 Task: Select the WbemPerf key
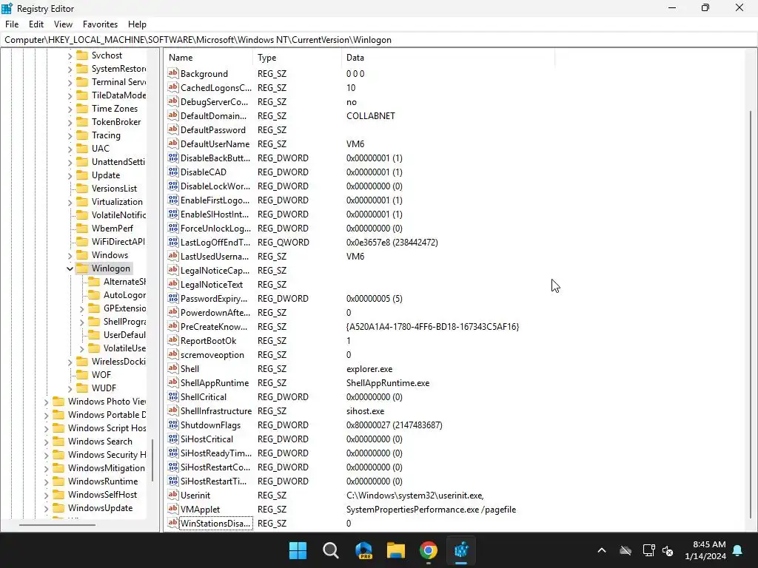[x=113, y=229]
